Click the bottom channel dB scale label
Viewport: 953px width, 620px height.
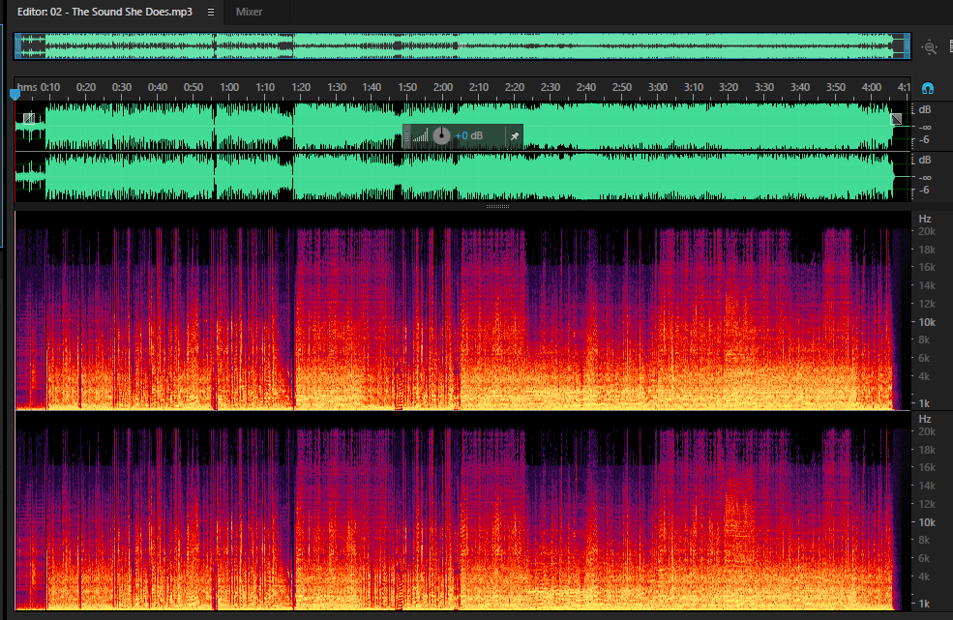pos(924,160)
